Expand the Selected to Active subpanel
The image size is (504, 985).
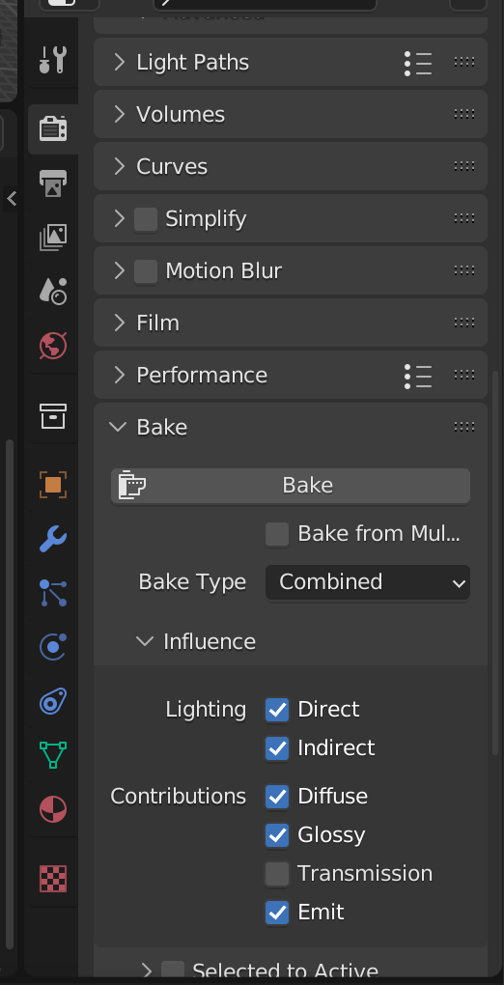click(x=146, y=971)
